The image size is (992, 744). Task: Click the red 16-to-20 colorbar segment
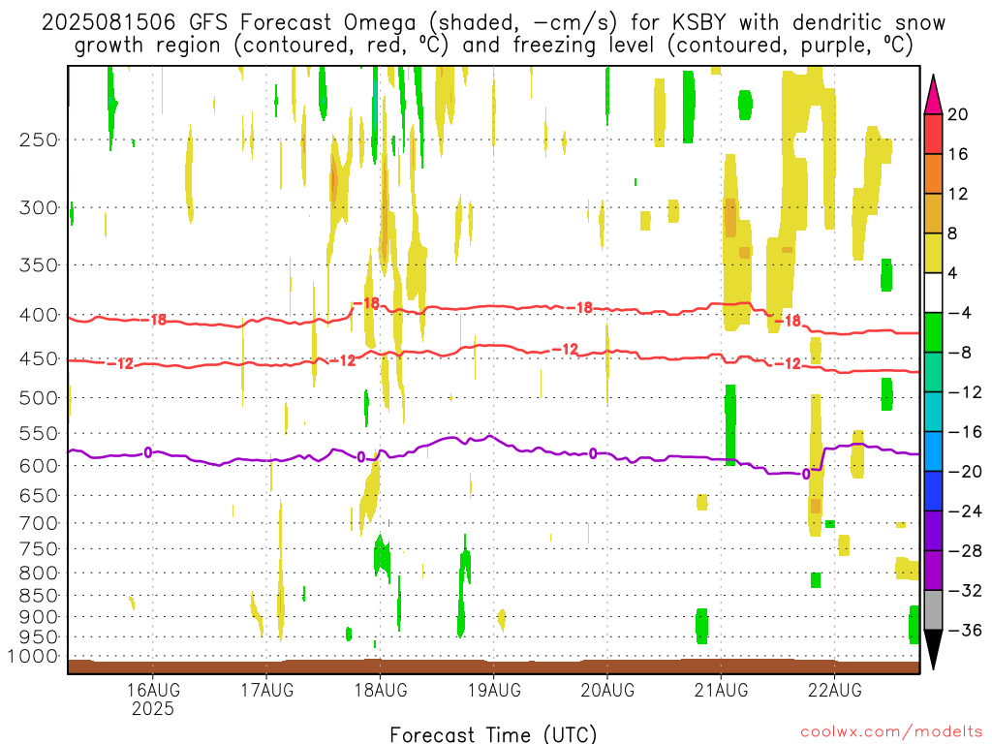pos(933,134)
